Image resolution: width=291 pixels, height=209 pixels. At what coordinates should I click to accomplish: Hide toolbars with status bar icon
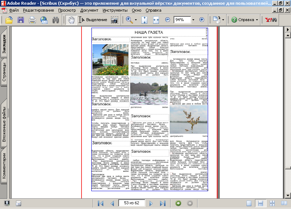click(19, 203)
